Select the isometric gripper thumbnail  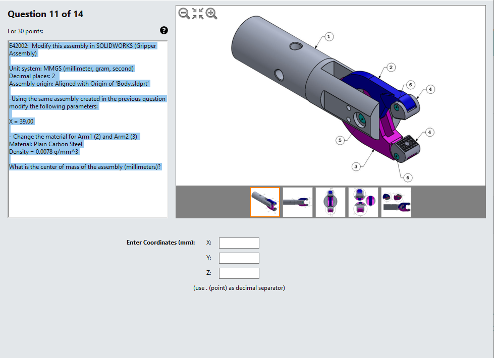coord(265,202)
